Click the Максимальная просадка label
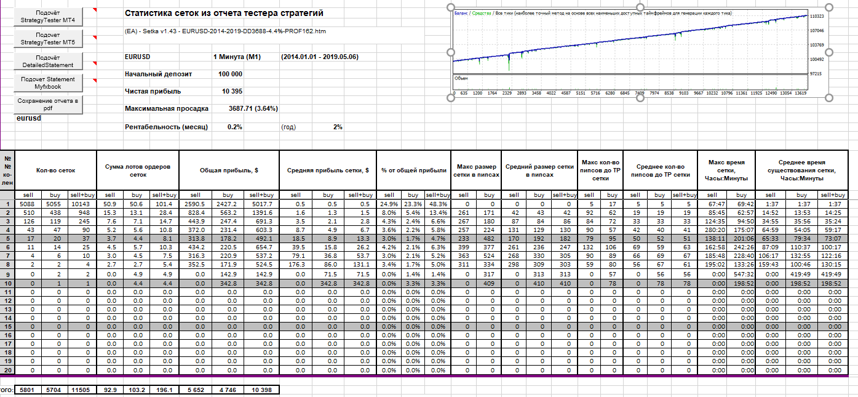The image size is (858, 397). pyautogui.click(x=167, y=108)
